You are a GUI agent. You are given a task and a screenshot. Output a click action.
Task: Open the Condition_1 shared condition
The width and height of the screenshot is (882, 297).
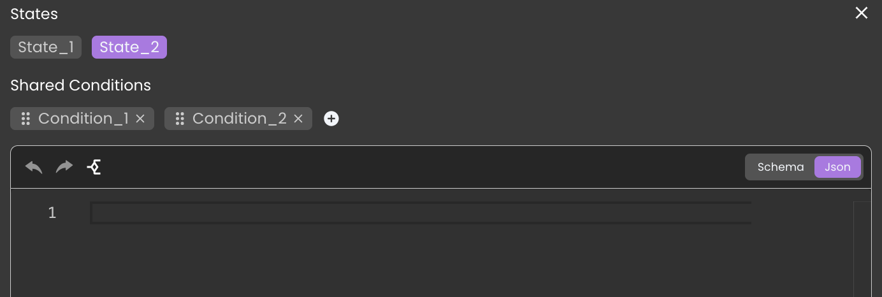coord(83,119)
